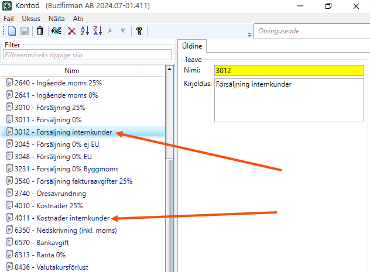Open the toolbar overflow options arrow
370x272 pixels.
(250, 35)
